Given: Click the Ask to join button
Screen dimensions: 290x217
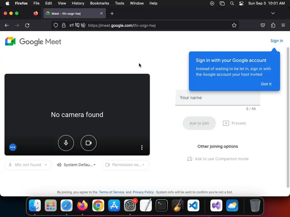Looking at the screenshot, I should click(x=199, y=123).
